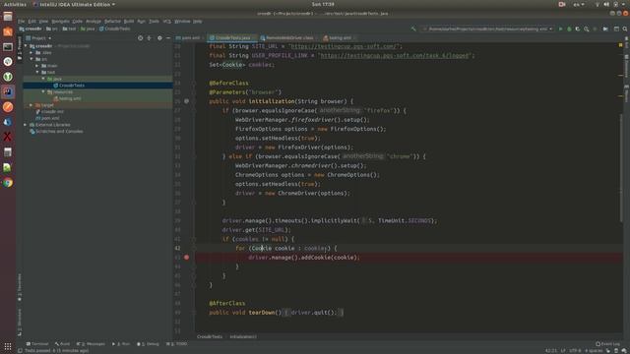The height and width of the screenshot is (354, 630).
Task: Click the Build project hammer icon
Action: tap(413, 29)
